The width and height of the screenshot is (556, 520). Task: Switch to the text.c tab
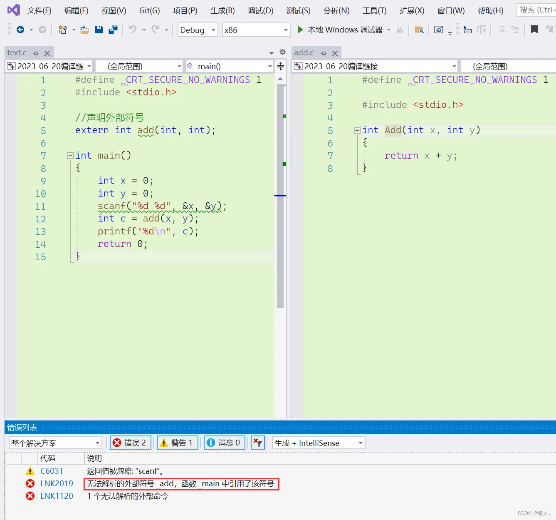pos(17,53)
